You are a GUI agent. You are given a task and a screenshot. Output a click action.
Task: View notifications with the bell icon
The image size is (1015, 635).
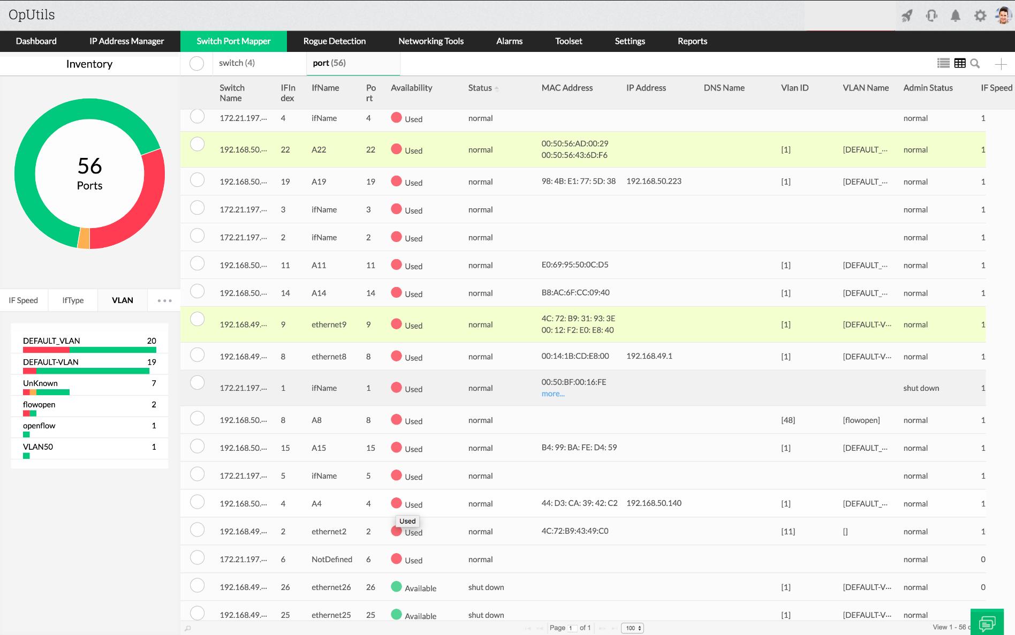click(956, 16)
